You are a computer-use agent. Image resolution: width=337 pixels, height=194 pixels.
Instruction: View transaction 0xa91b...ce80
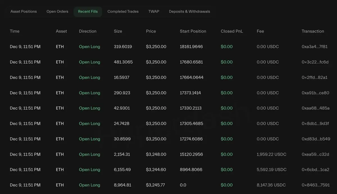click(315, 93)
